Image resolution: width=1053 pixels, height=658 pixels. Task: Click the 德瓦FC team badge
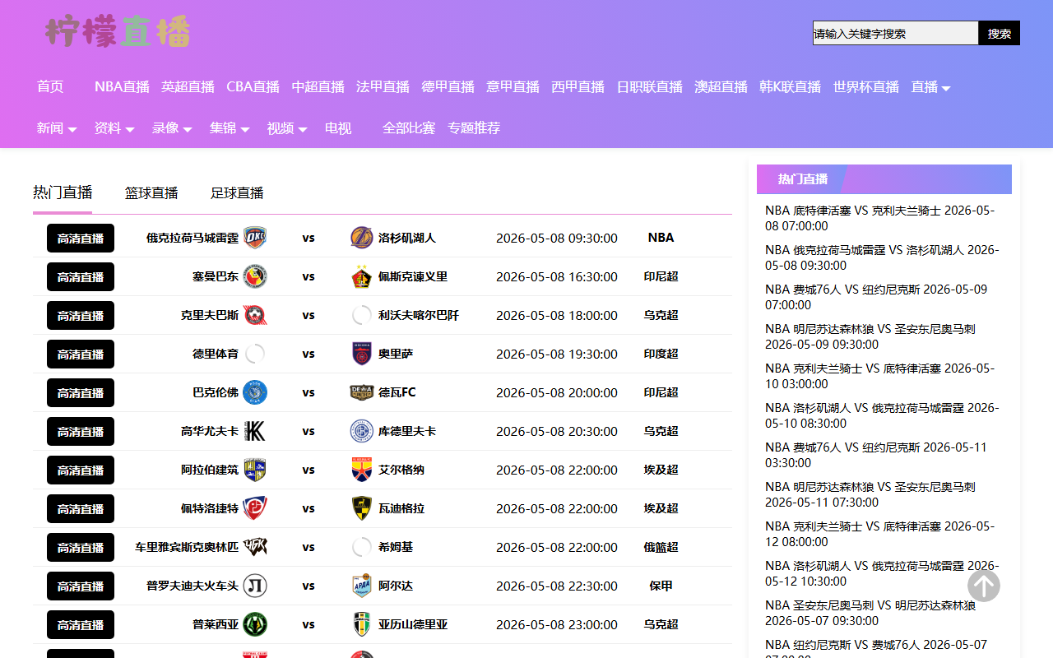362,392
